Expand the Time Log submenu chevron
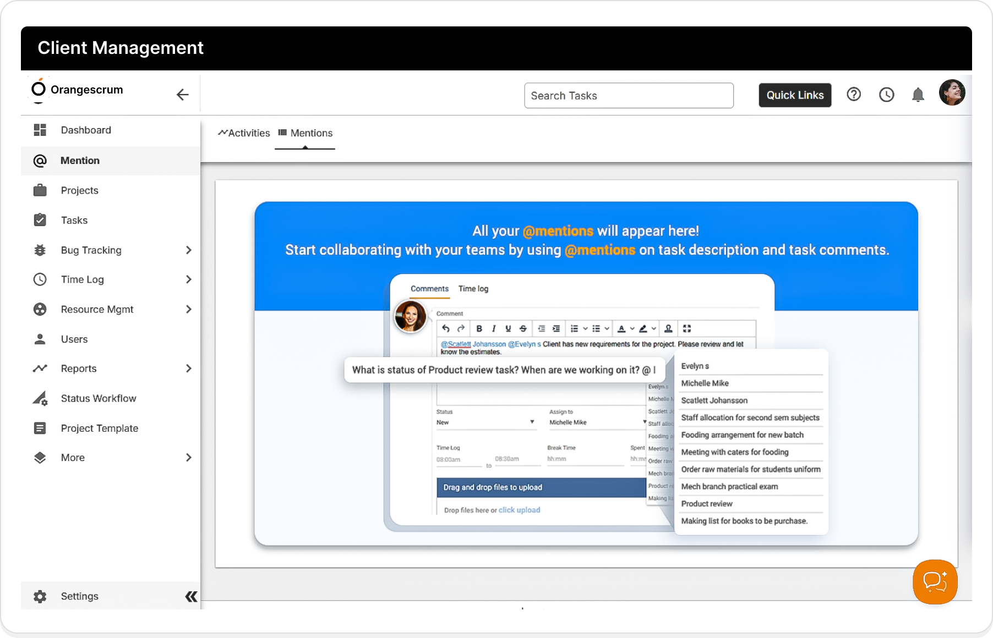993x638 pixels. [189, 279]
